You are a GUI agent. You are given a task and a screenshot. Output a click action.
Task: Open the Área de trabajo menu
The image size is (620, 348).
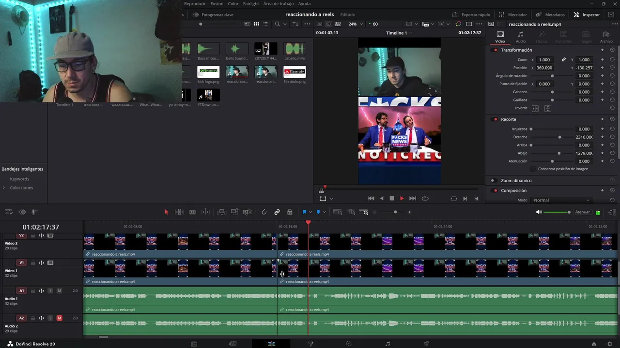tap(279, 3)
